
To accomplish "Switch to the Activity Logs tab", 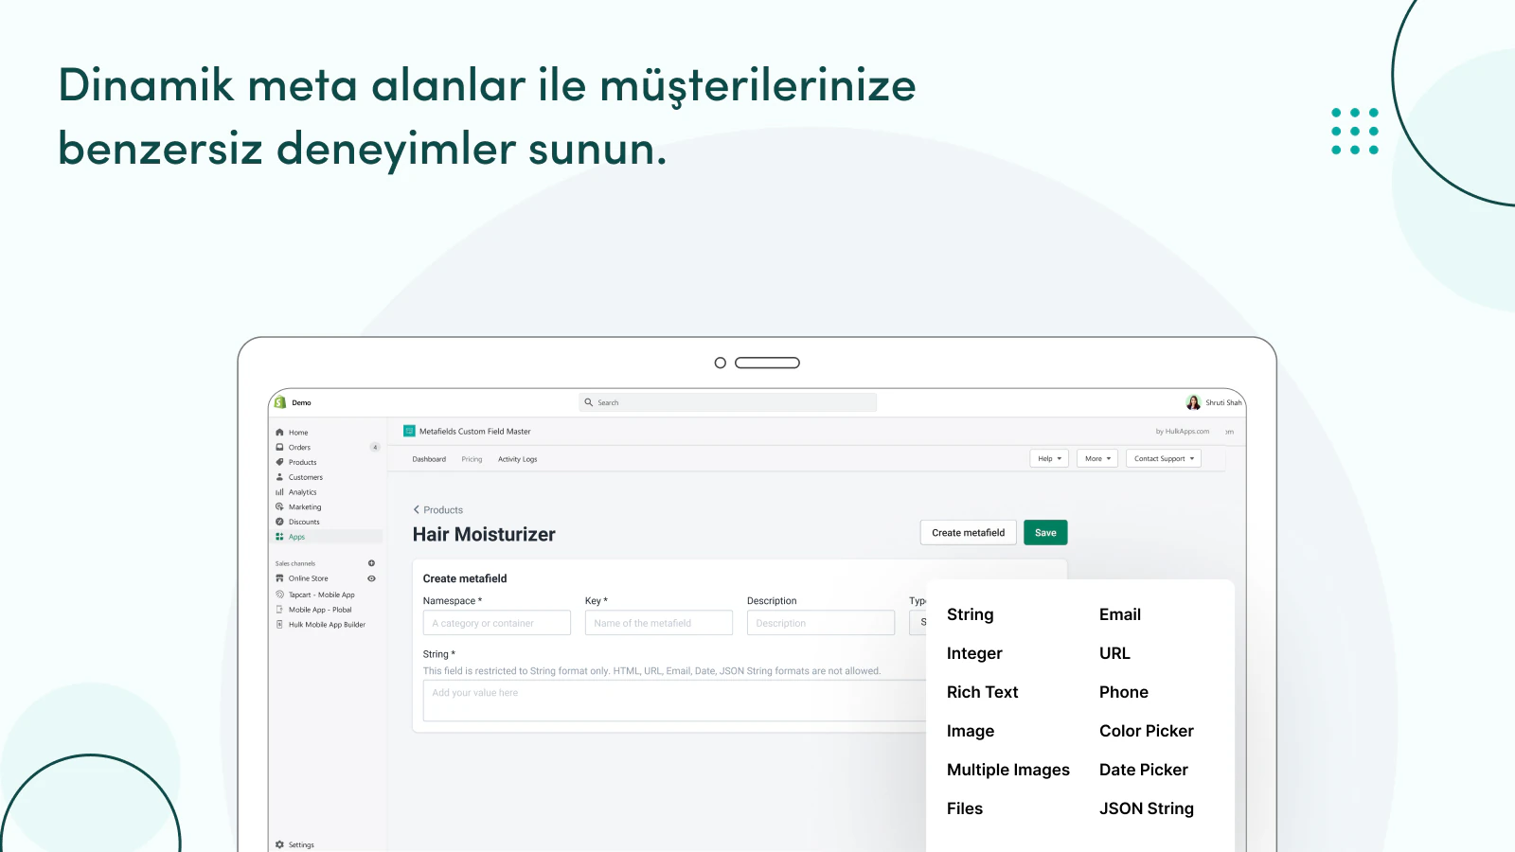I will (x=517, y=459).
